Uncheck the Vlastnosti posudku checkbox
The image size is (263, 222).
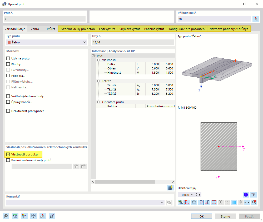[8, 154]
